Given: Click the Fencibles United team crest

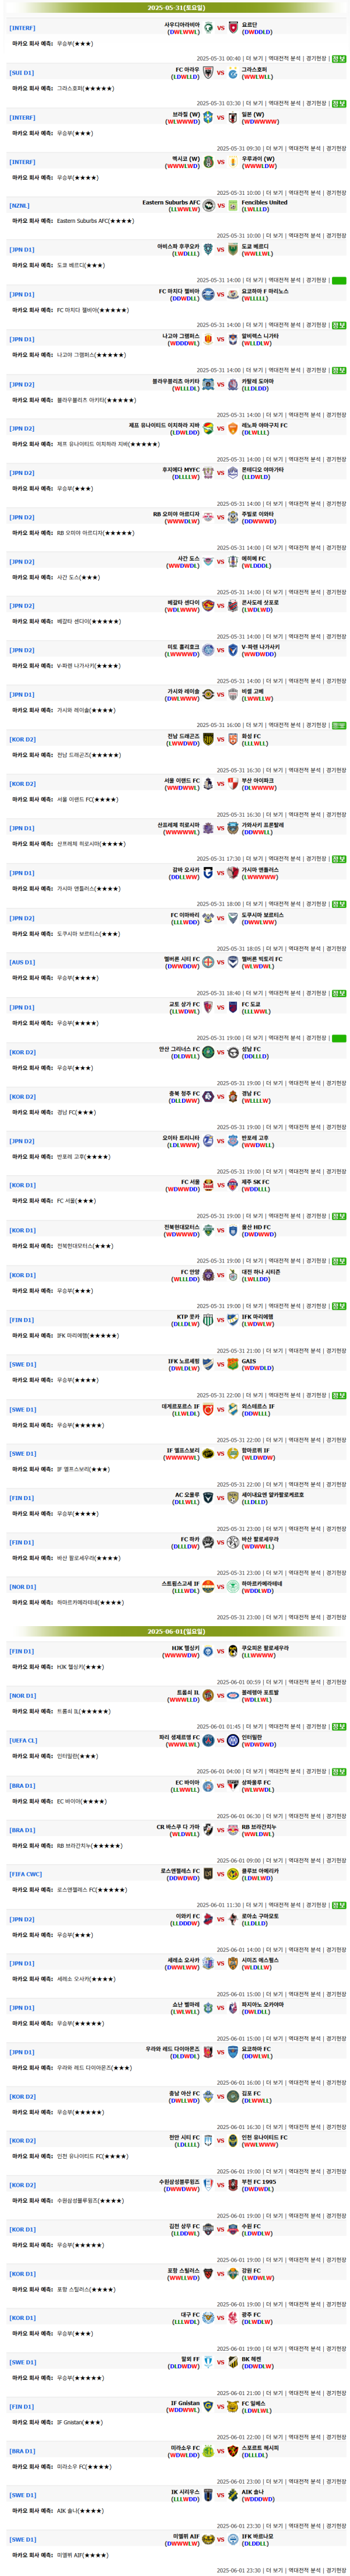Looking at the screenshot, I should 233,205.
